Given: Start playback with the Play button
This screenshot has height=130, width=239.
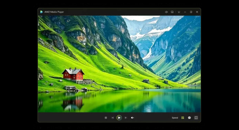Looking at the screenshot, I should [x=119, y=118].
